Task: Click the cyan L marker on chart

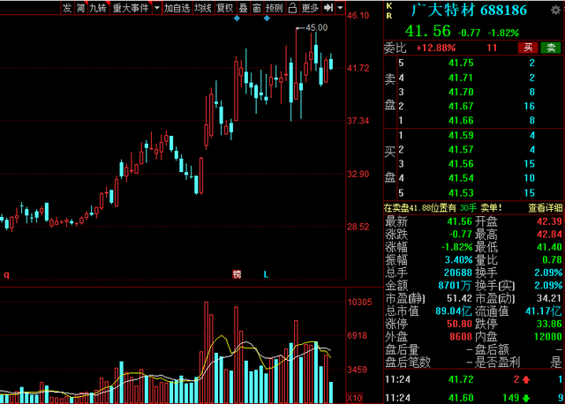Action: click(x=266, y=274)
